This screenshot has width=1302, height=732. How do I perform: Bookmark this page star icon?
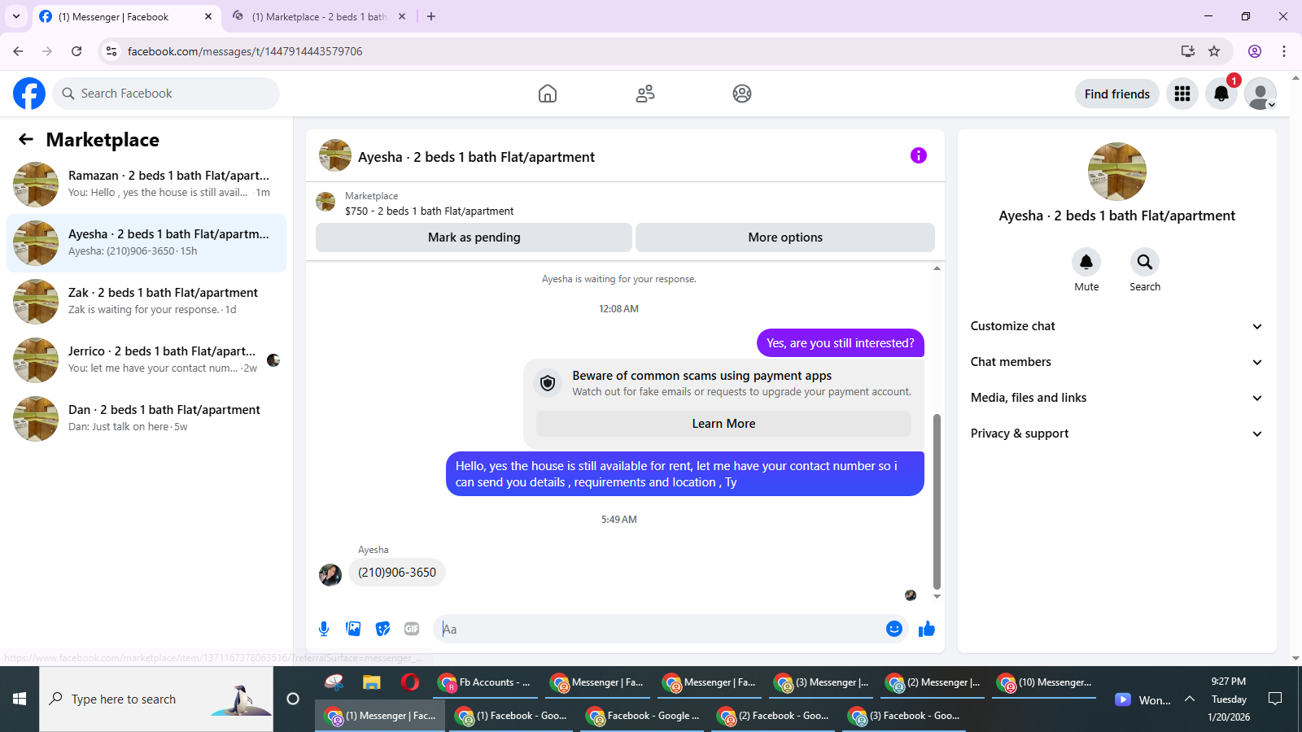pos(1214,51)
